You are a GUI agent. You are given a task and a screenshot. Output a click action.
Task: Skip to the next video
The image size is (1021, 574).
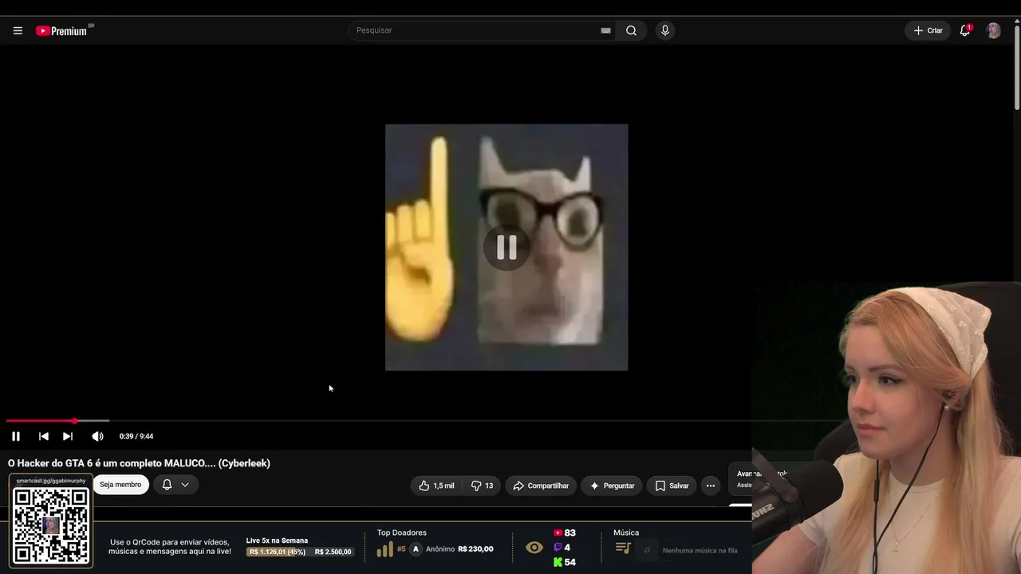(68, 436)
